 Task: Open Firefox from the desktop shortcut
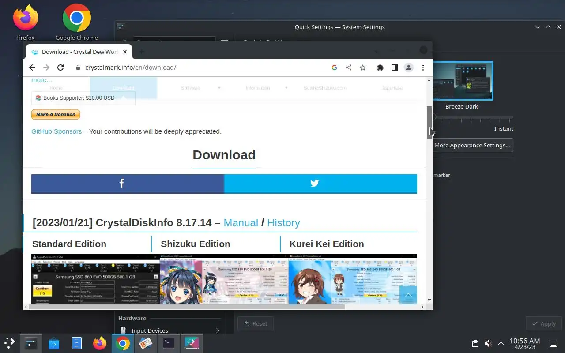pyautogui.click(x=25, y=22)
